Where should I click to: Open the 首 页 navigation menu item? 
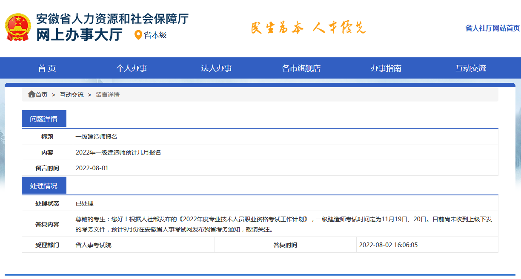tap(47, 68)
